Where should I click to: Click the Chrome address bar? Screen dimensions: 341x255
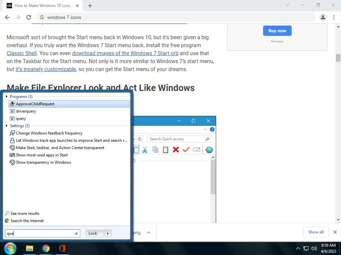coord(176,17)
